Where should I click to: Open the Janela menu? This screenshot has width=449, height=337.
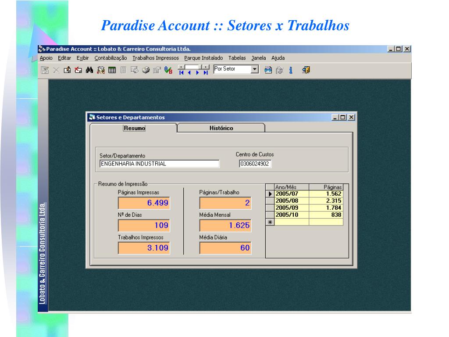(259, 58)
